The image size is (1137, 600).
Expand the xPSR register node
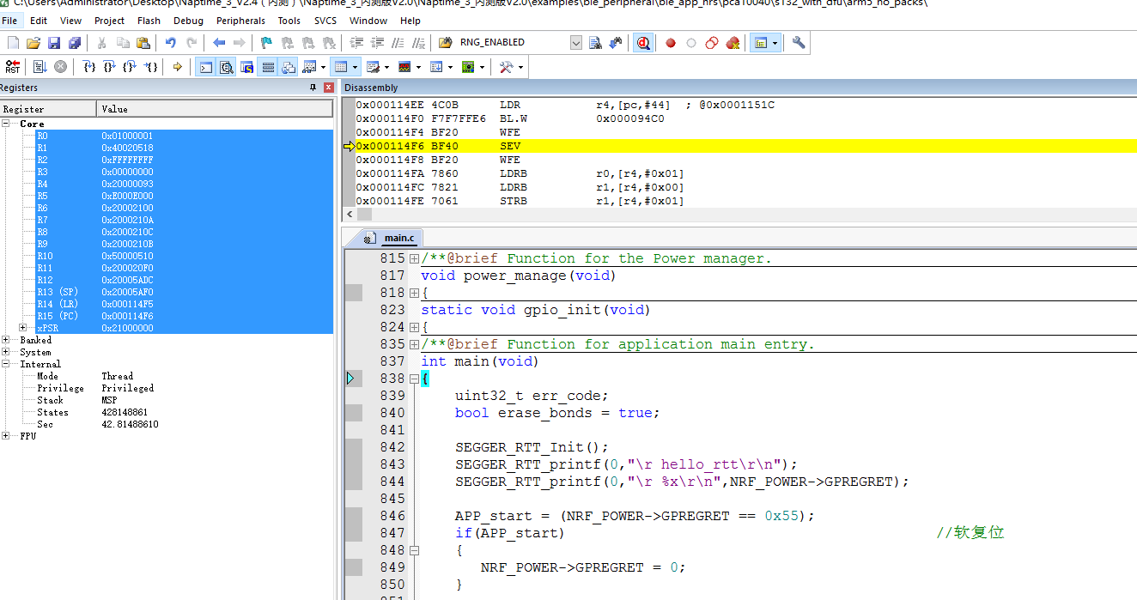coord(23,328)
